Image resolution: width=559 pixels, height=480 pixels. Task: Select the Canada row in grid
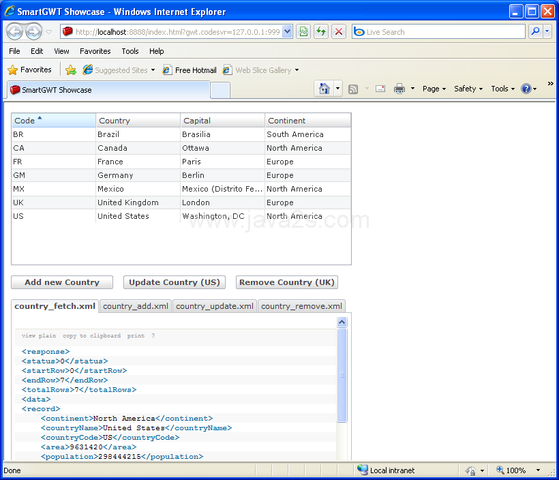(181, 148)
